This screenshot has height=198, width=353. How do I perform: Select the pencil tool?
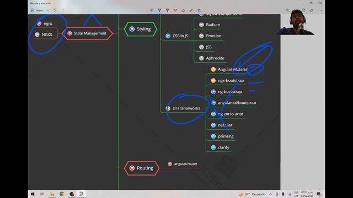[x=167, y=10]
